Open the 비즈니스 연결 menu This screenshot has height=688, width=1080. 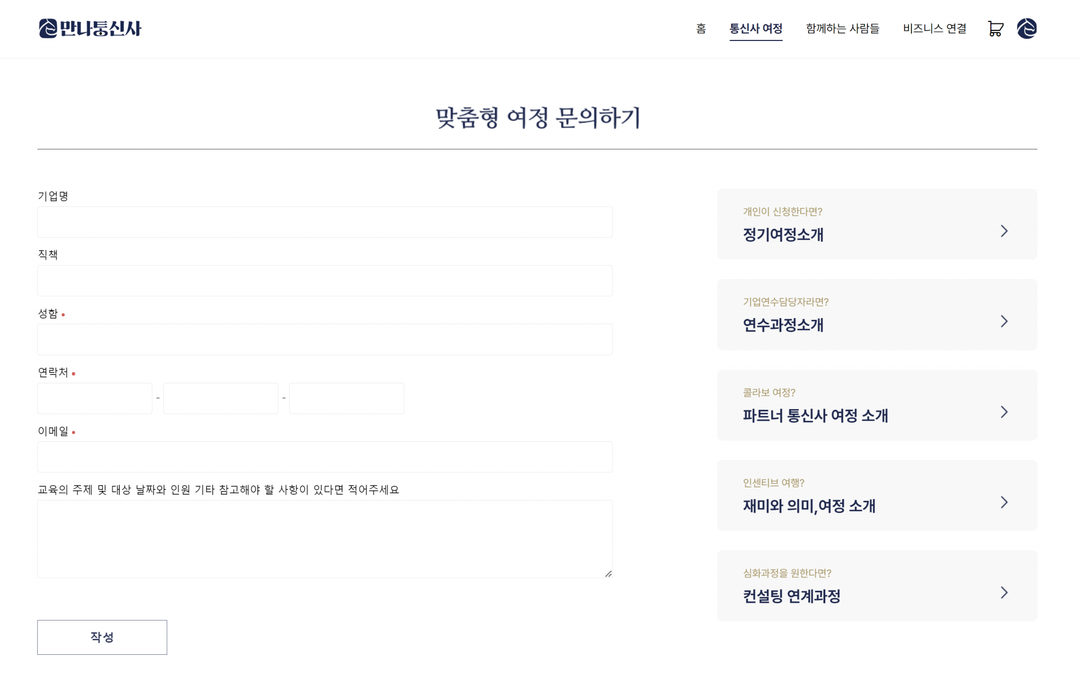934,29
